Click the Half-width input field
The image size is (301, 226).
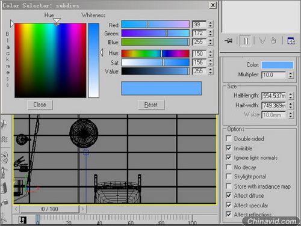coord(274,105)
